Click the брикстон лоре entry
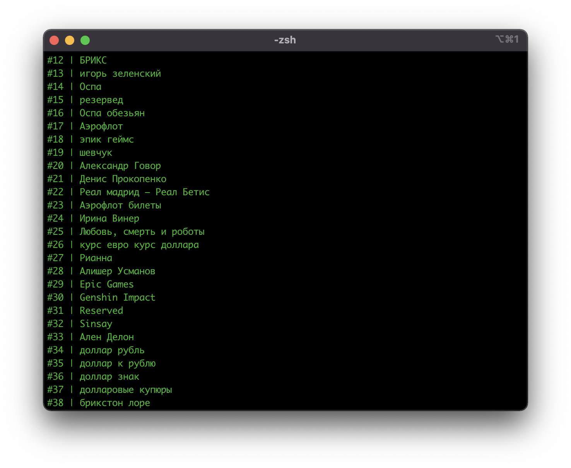Image resolution: width=571 pixels, height=468 pixels. (115, 403)
